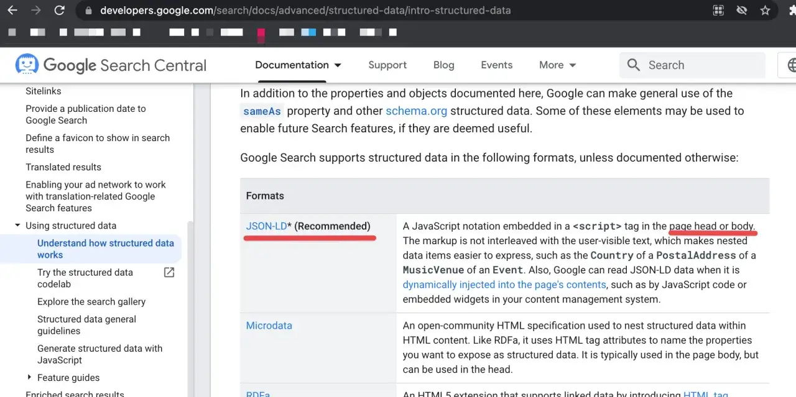The height and width of the screenshot is (397, 796).
Task: Follow the RDFa format link
Action: [257, 394]
